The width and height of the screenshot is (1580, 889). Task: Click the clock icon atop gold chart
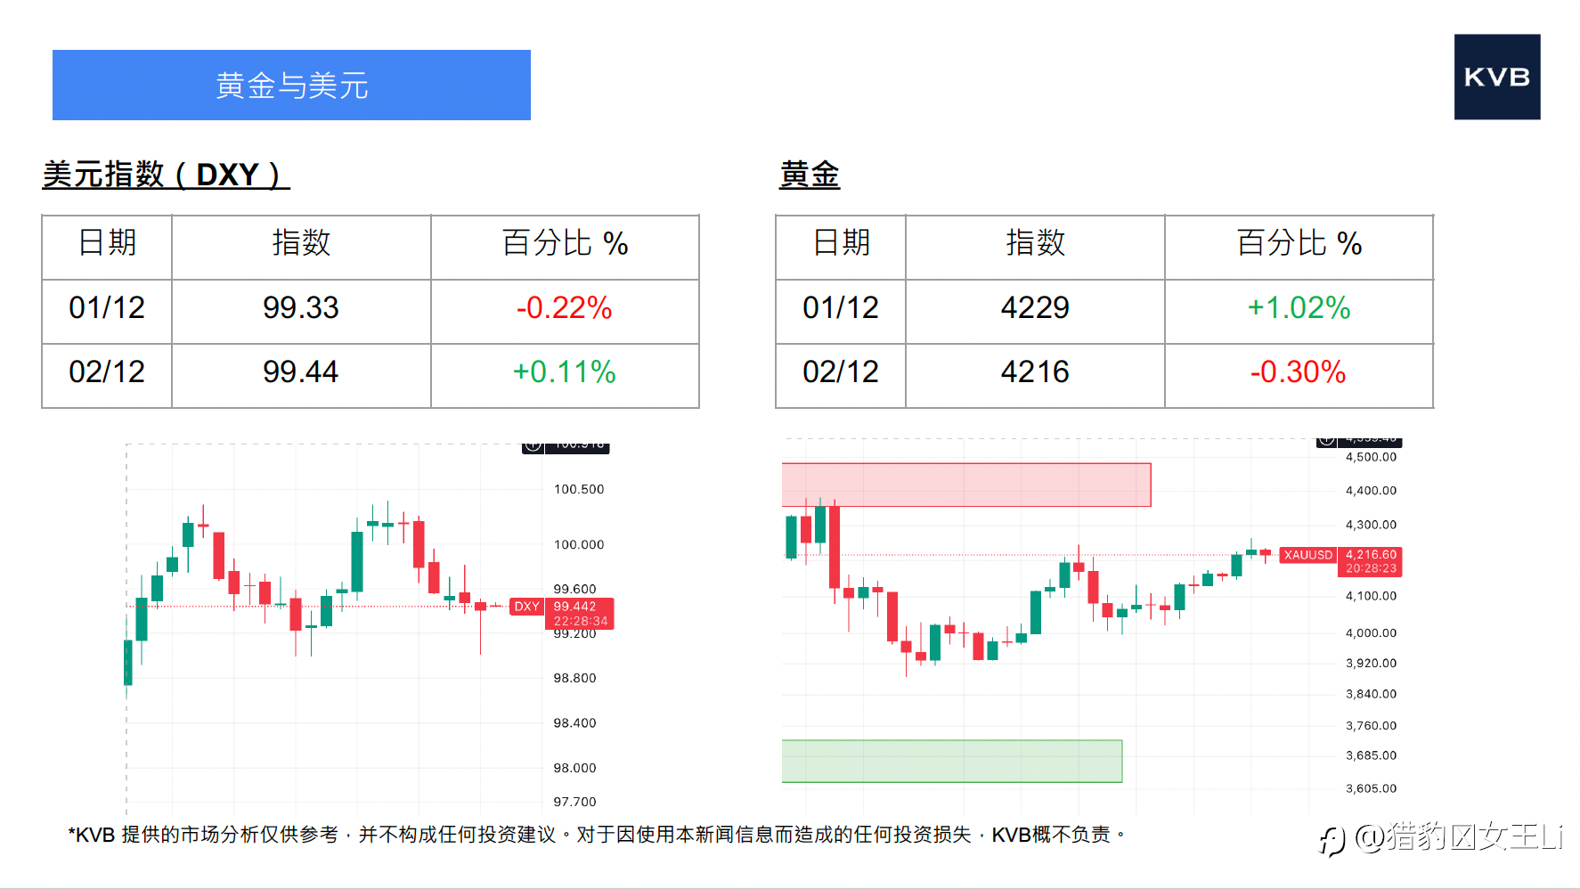1326,440
